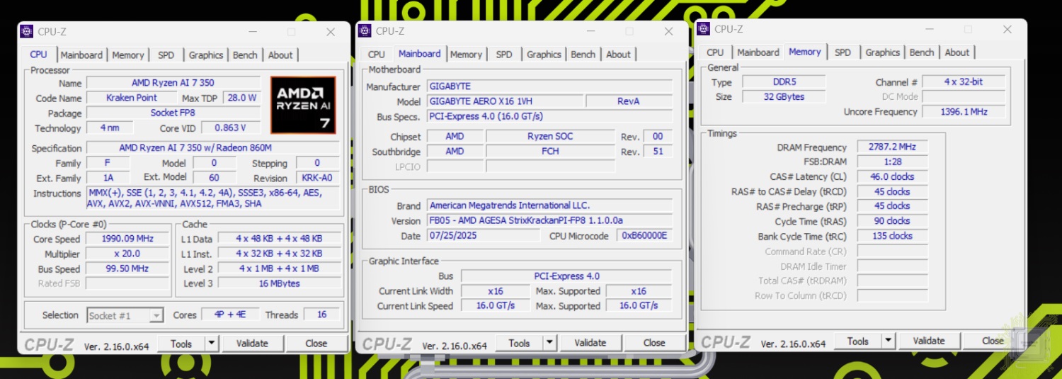Click the DRAM Frequency value 2787.2 MHz
The image size is (1062, 379).
[892, 147]
